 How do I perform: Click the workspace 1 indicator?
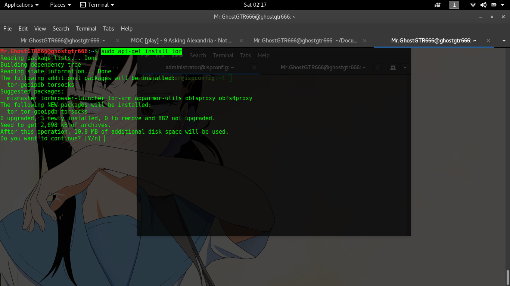pos(454,5)
